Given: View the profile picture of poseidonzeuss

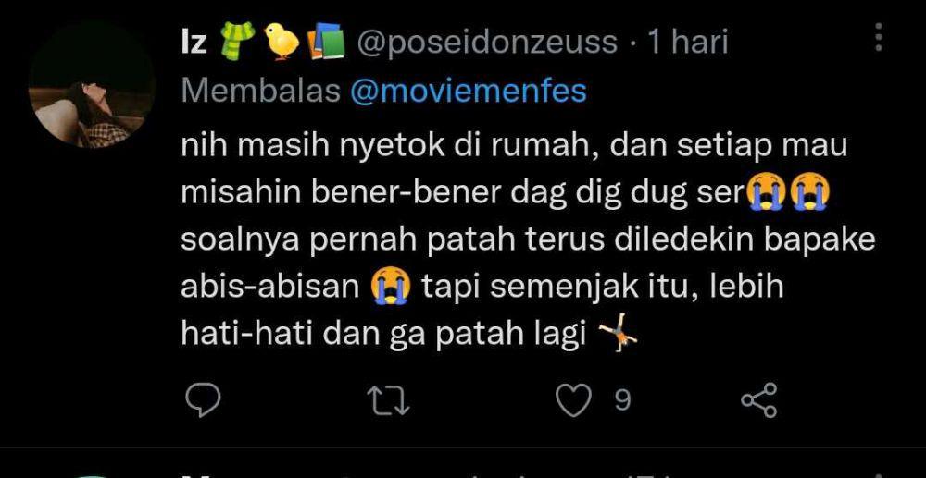Looking at the screenshot, I should [x=92, y=84].
